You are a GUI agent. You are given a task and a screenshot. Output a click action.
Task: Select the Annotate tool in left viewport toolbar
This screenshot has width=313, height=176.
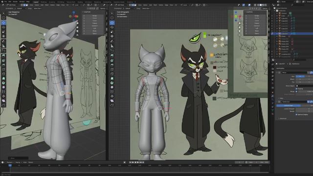coord(3,41)
